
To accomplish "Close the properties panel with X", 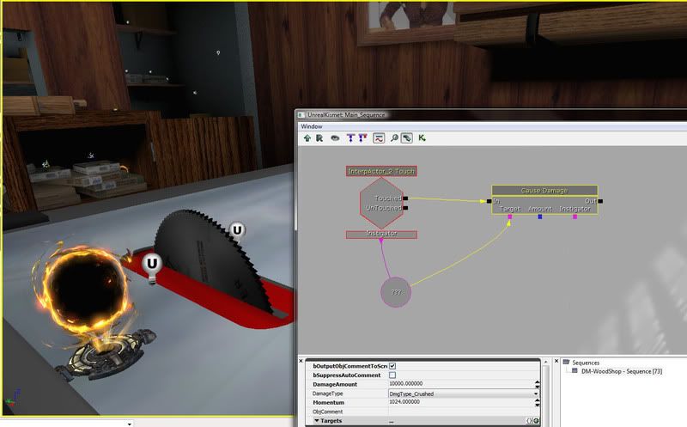I will [x=301, y=361].
